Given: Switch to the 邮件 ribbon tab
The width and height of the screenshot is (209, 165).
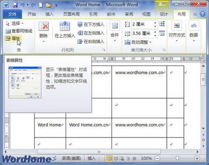Looking at the screenshot, I should [x=111, y=14].
